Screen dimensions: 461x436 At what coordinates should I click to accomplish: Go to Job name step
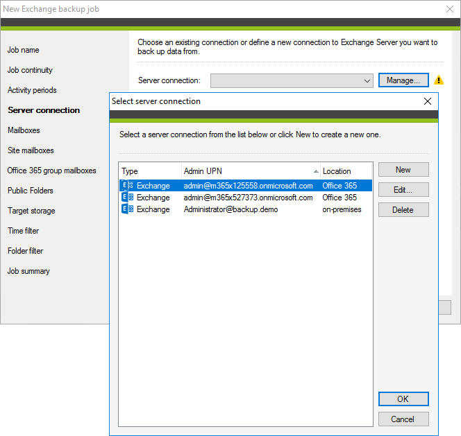click(23, 50)
